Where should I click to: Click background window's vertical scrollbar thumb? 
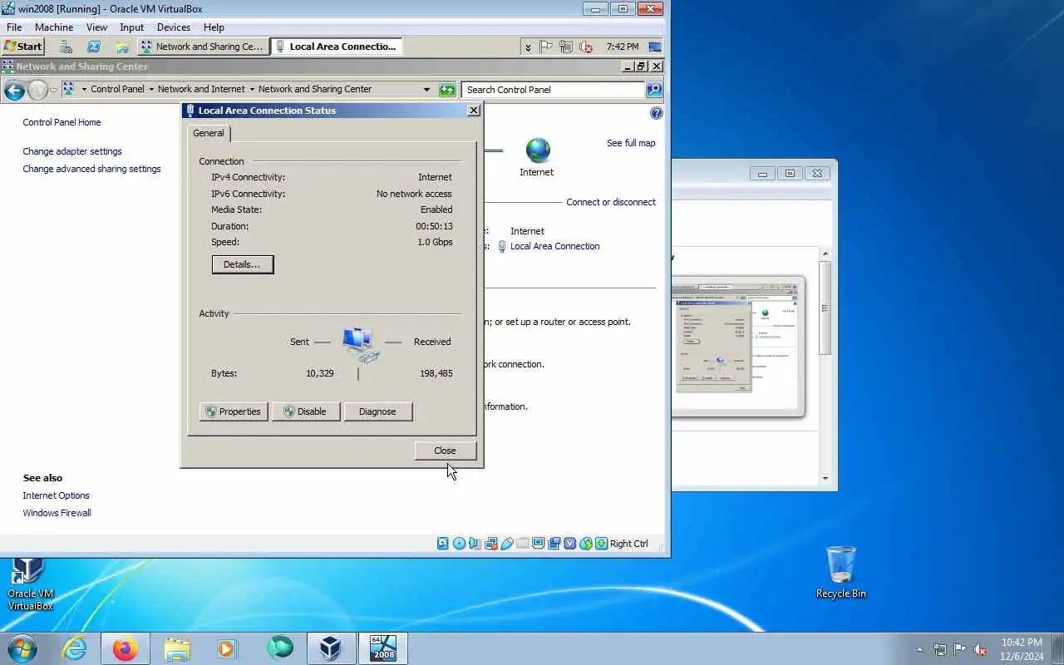[825, 308]
